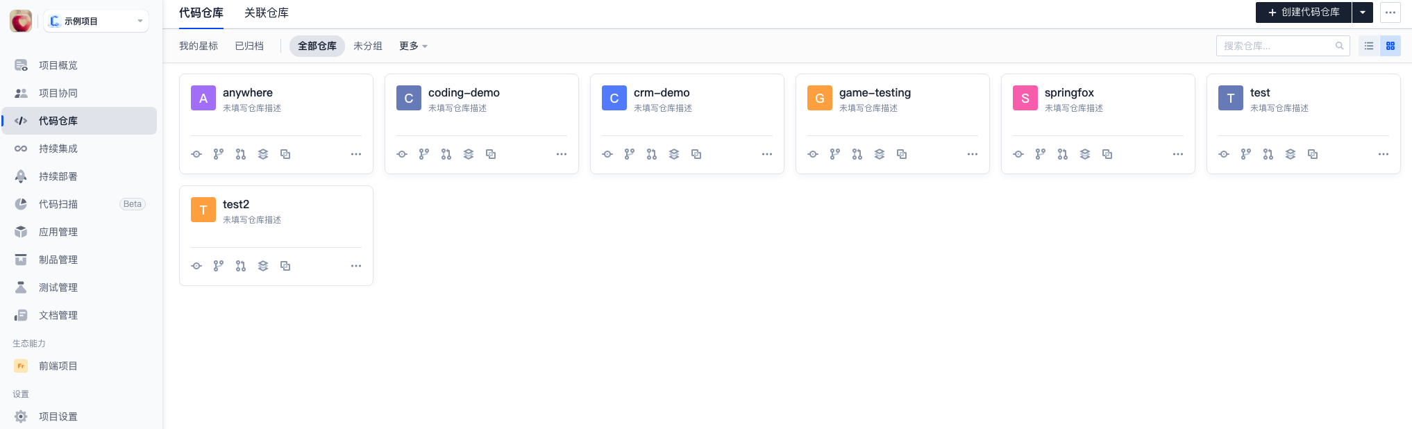The image size is (1412, 429).
Task: Expand the 示例项目 project selector
Action: pyautogui.click(x=96, y=21)
